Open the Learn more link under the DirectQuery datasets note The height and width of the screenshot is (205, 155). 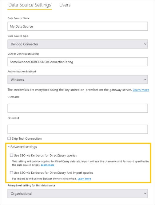[x=48, y=165]
